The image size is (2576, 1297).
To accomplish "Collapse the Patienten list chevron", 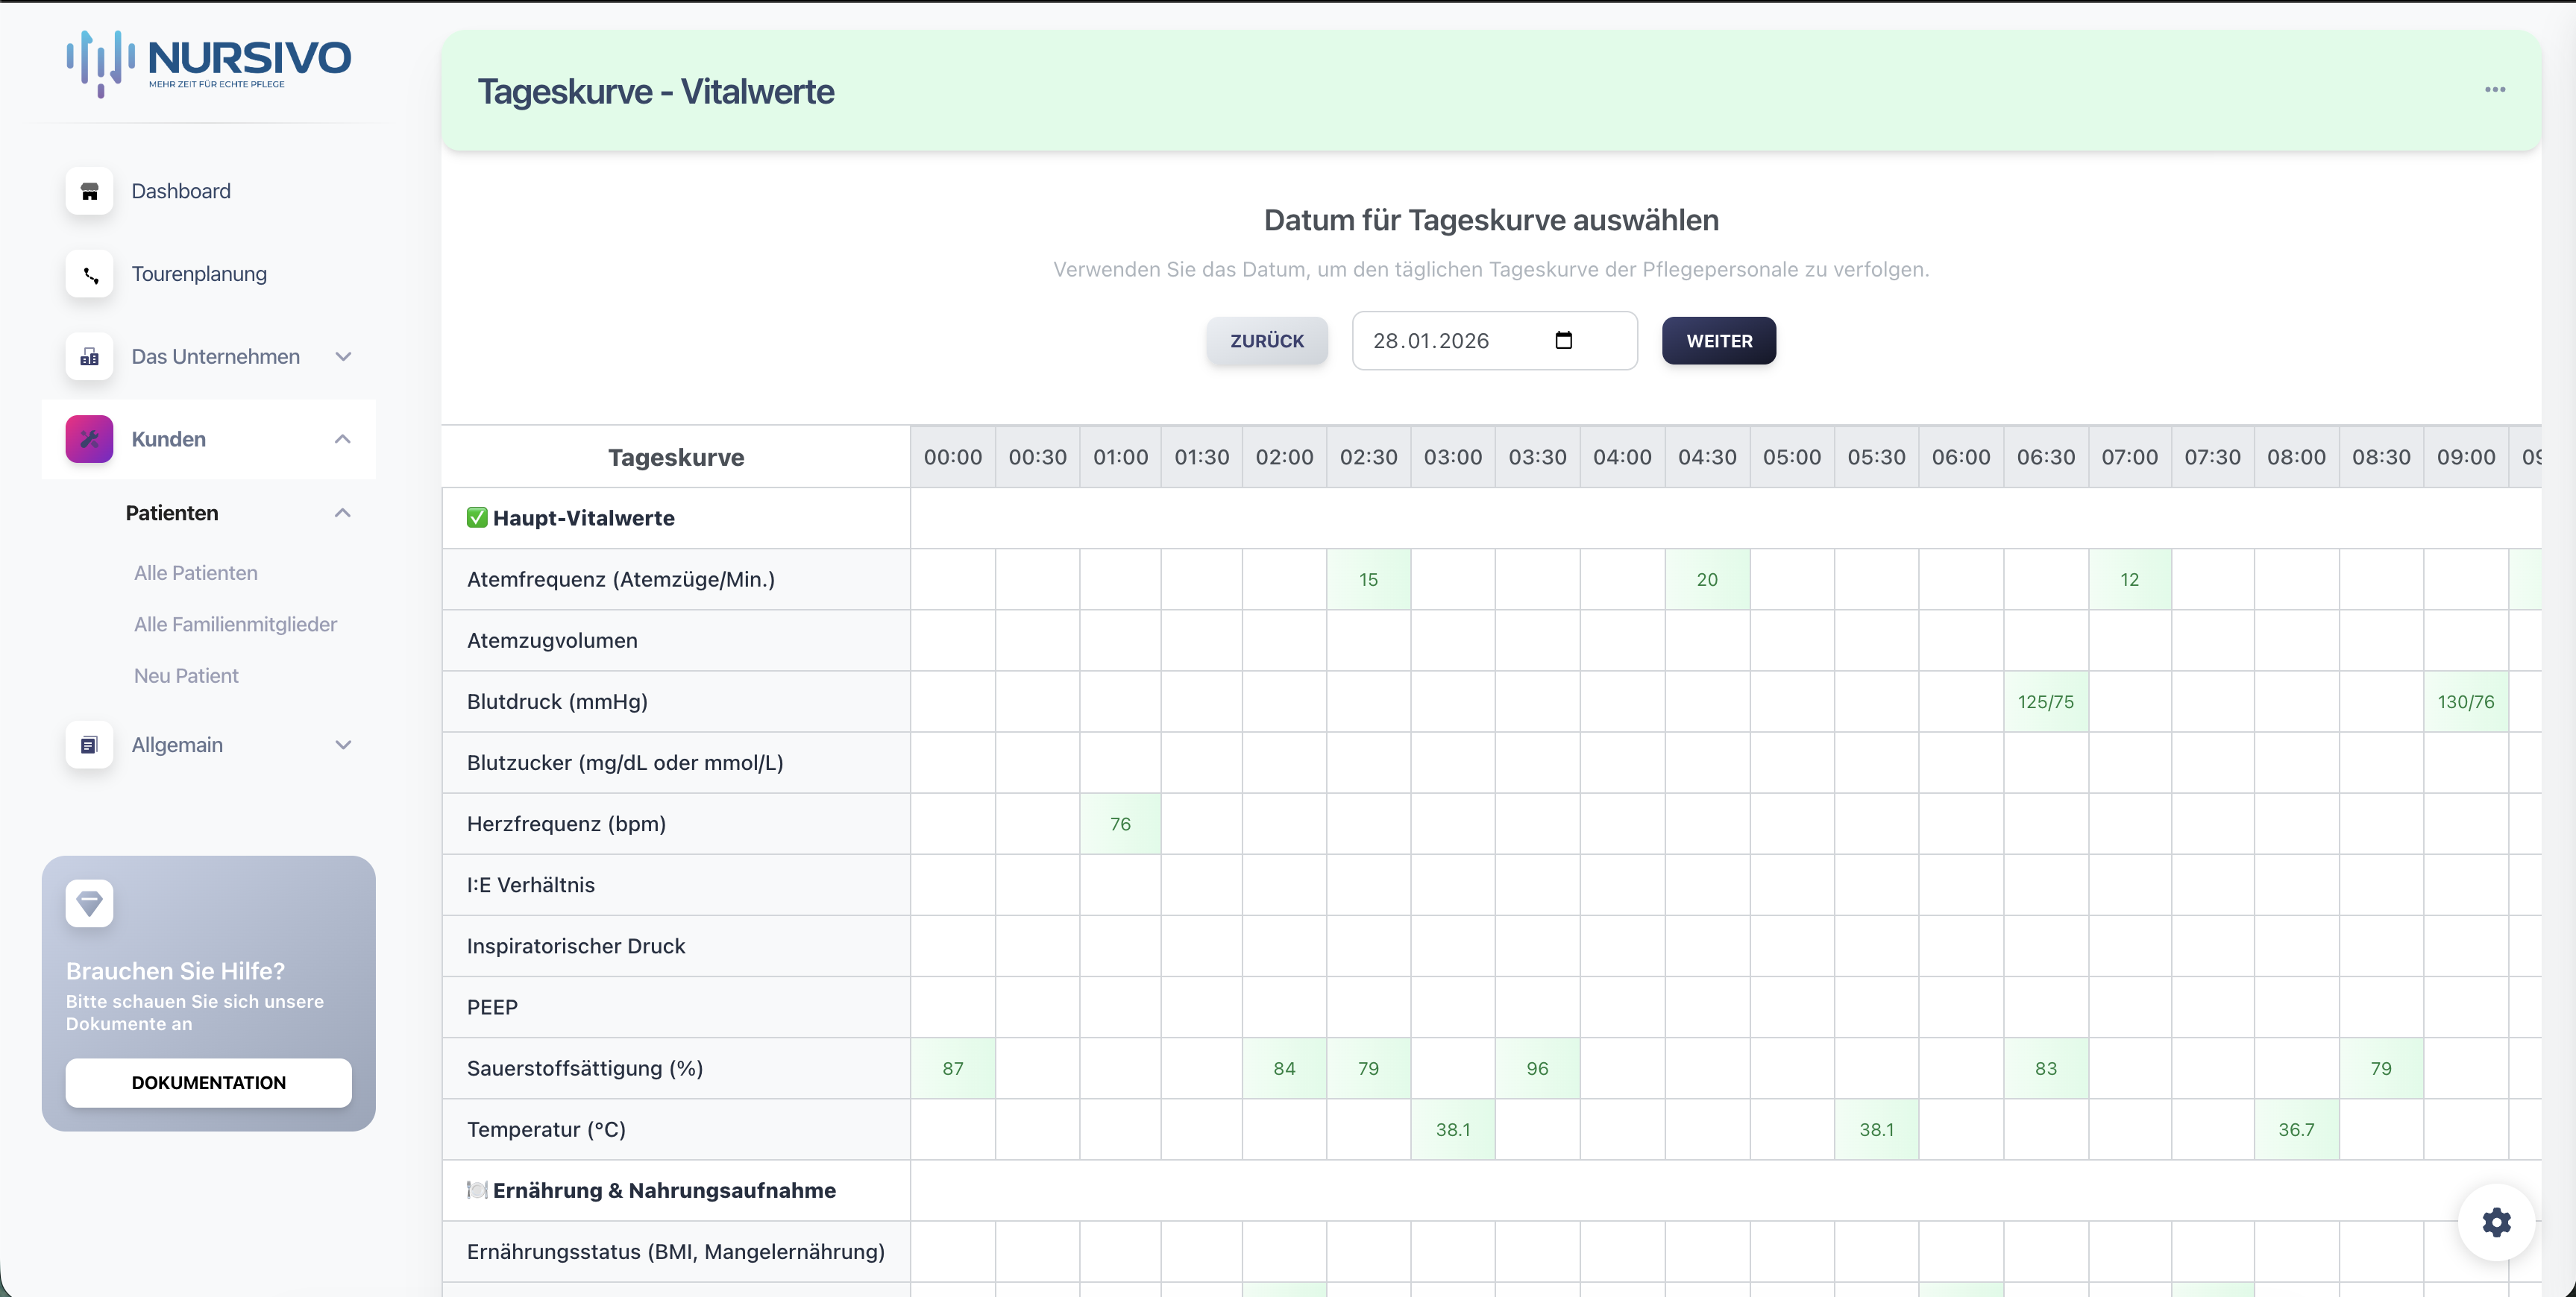I will pyautogui.click(x=343, y=513).
